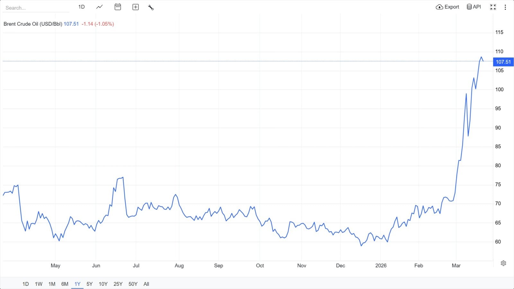Click the add comparison plus icon

(136, 7)
